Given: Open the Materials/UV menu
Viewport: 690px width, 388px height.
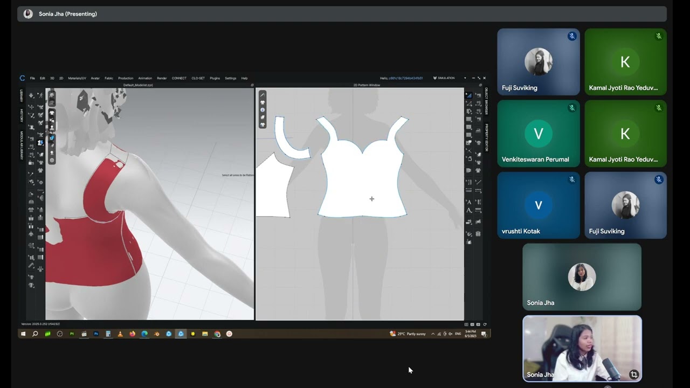Looking at the screenshot, I should [x=77, y=78].
